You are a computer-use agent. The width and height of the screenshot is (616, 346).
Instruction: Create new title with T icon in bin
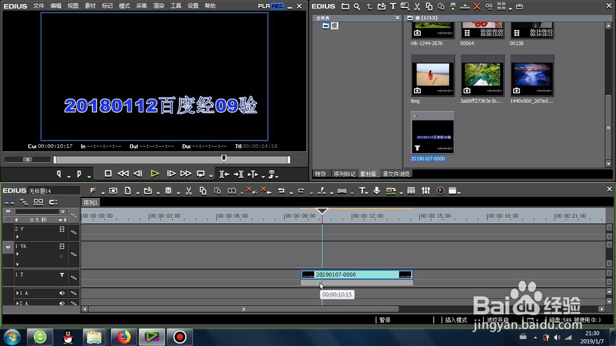[x=393, y=6]
